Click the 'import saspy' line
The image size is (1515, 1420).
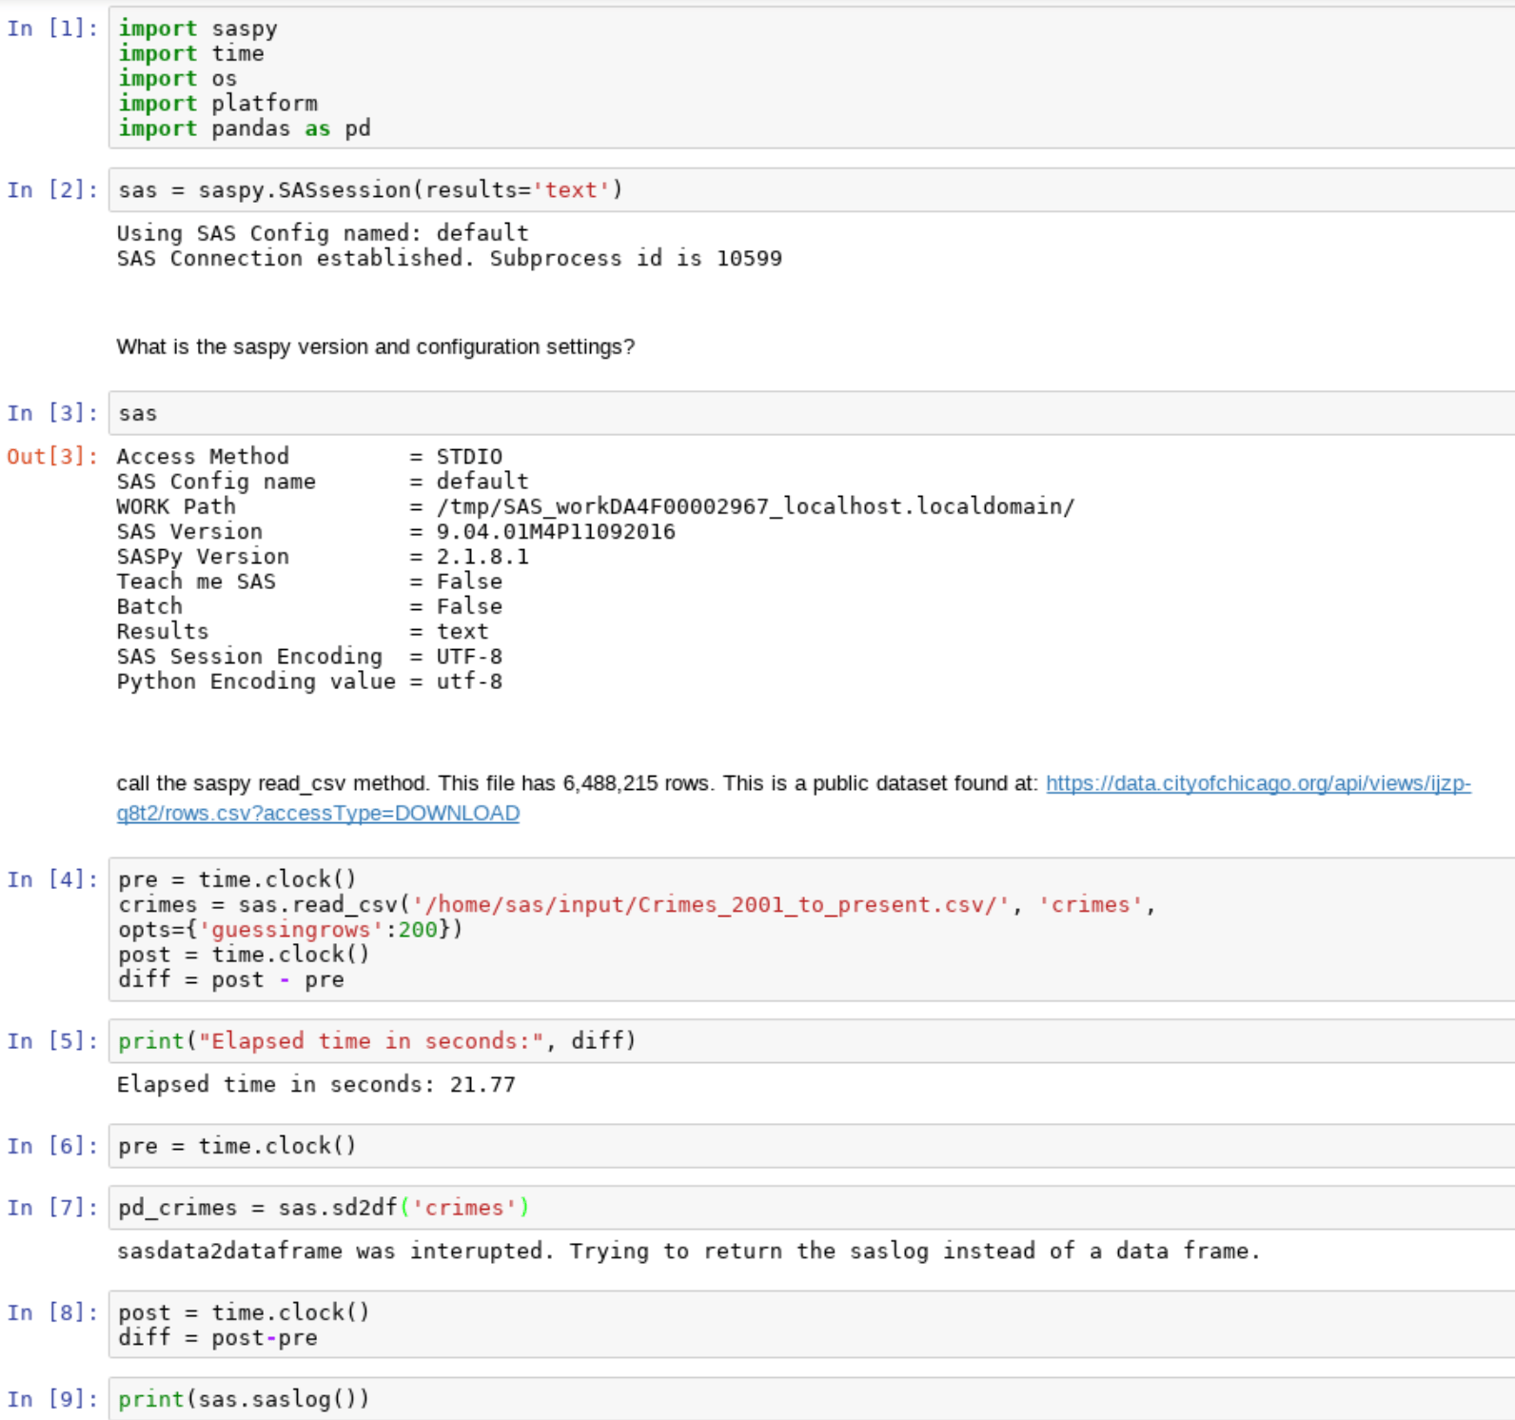[198, 29]
